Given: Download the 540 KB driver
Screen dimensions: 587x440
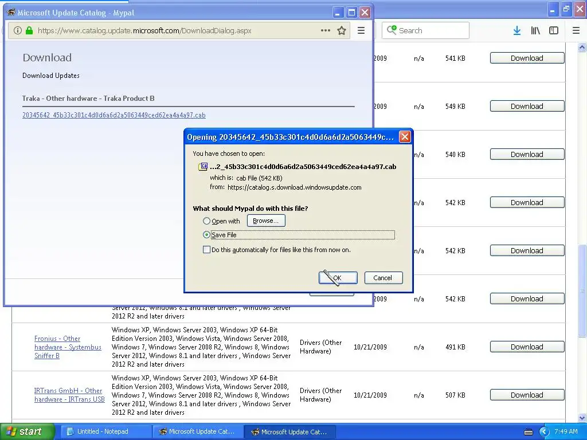Looking at the screenshot, I should pos(527,155).
